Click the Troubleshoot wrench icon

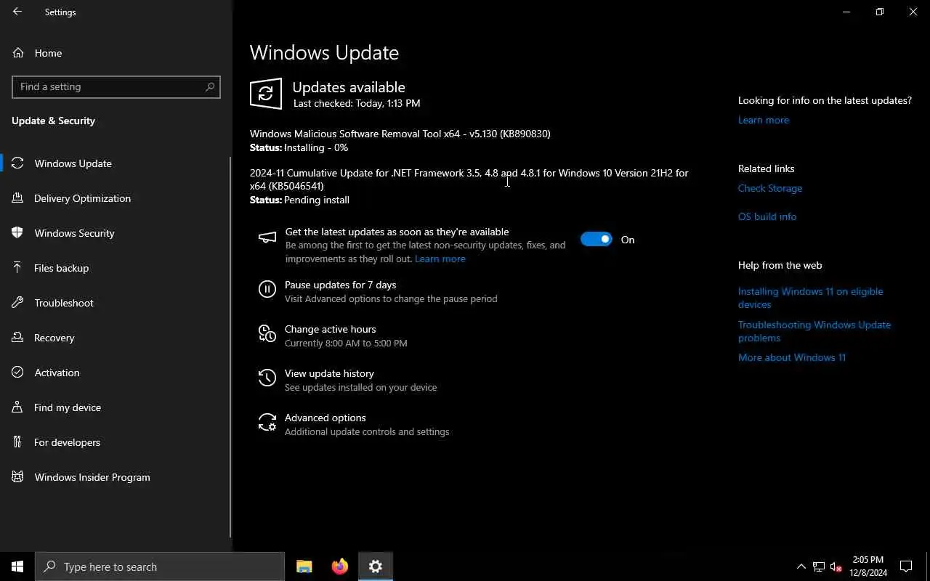pyautogui.click(x=18, y=303)
